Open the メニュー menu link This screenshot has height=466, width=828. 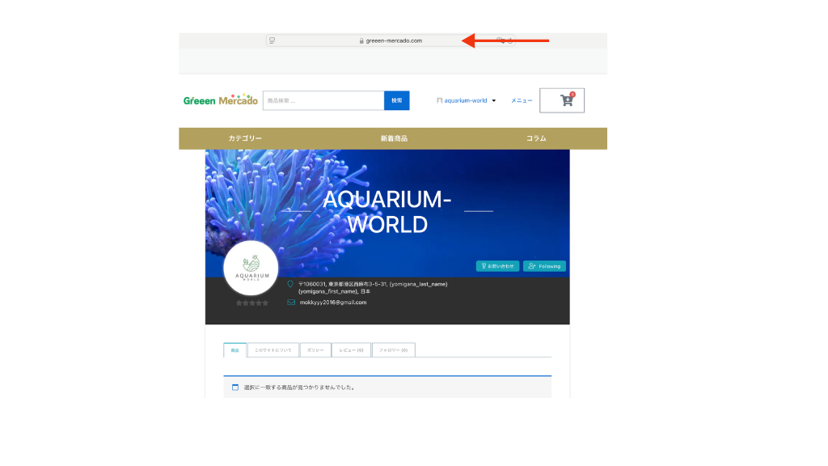pos(522,100)
